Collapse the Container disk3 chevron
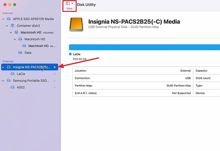This screenshot has height=151, width=220. 7,26
